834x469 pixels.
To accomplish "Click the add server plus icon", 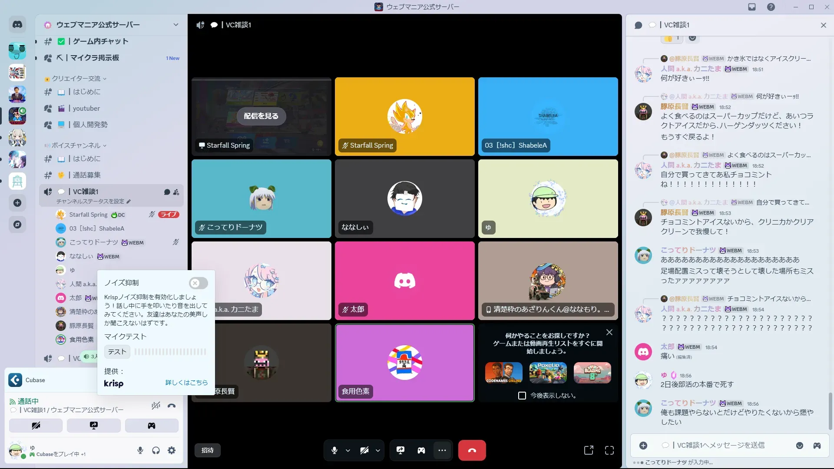I will click(17, 203).
